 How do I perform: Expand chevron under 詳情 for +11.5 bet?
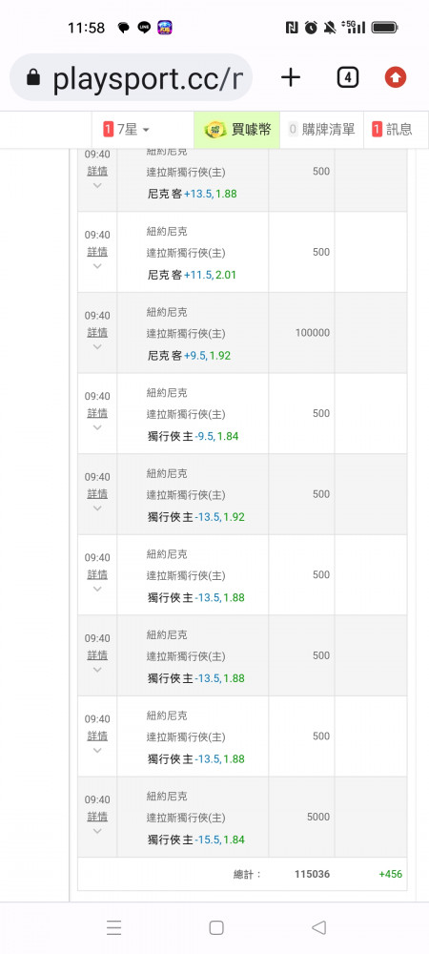click(97, 266)
